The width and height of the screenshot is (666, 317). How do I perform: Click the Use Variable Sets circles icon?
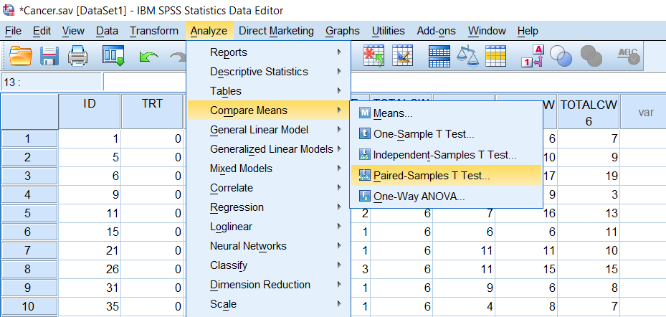point(561,56)
